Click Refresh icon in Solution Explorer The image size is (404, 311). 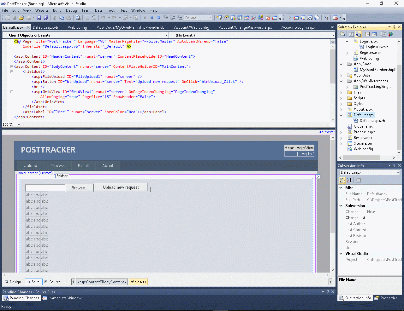click(x=351, y=34)
